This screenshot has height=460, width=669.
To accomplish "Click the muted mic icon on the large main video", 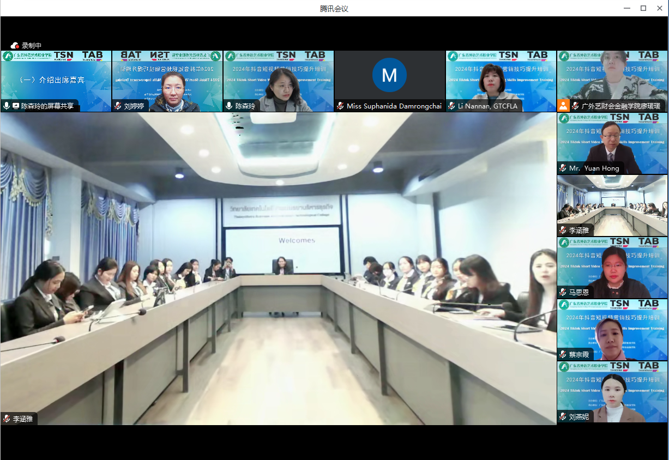I will click(x=7, y=419).
